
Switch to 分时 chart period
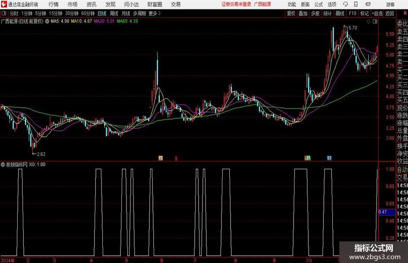[x=14, y=13]
